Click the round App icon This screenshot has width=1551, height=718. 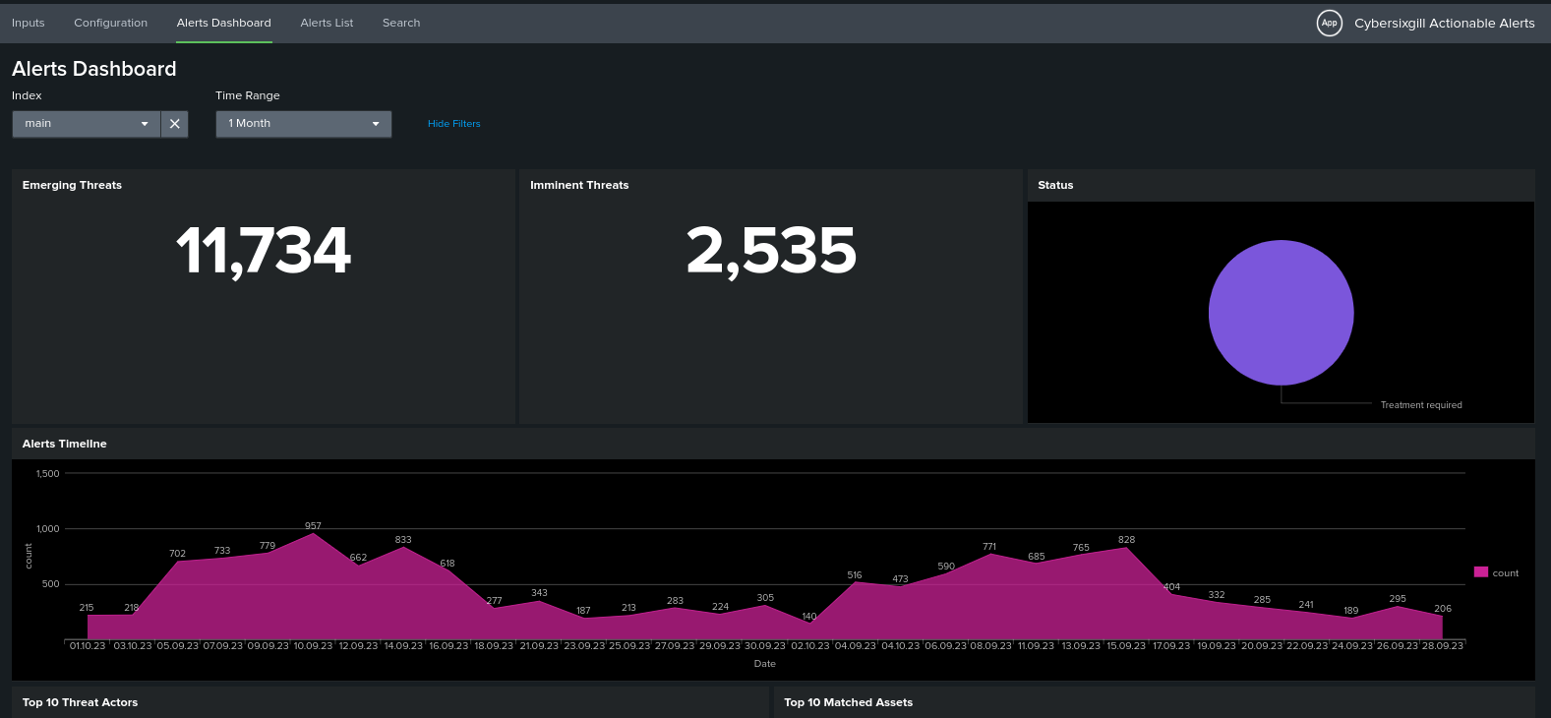1329,23
